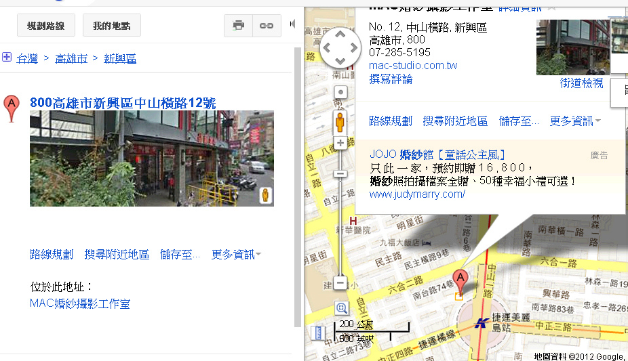628x361 pixels.
Task: Open mac-studio.com.tw website link
Action: pos(413,65)
